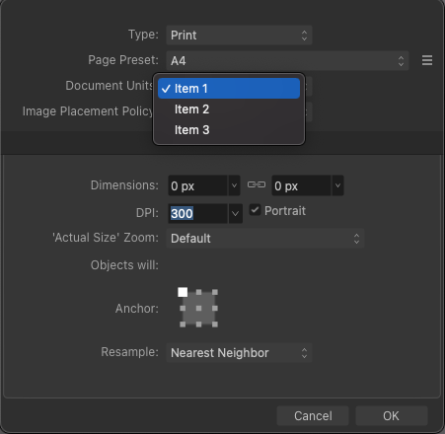Expand the DPI dropdown arrow
Viewport: 445px width, 434px height.
(x=235, y=213)
